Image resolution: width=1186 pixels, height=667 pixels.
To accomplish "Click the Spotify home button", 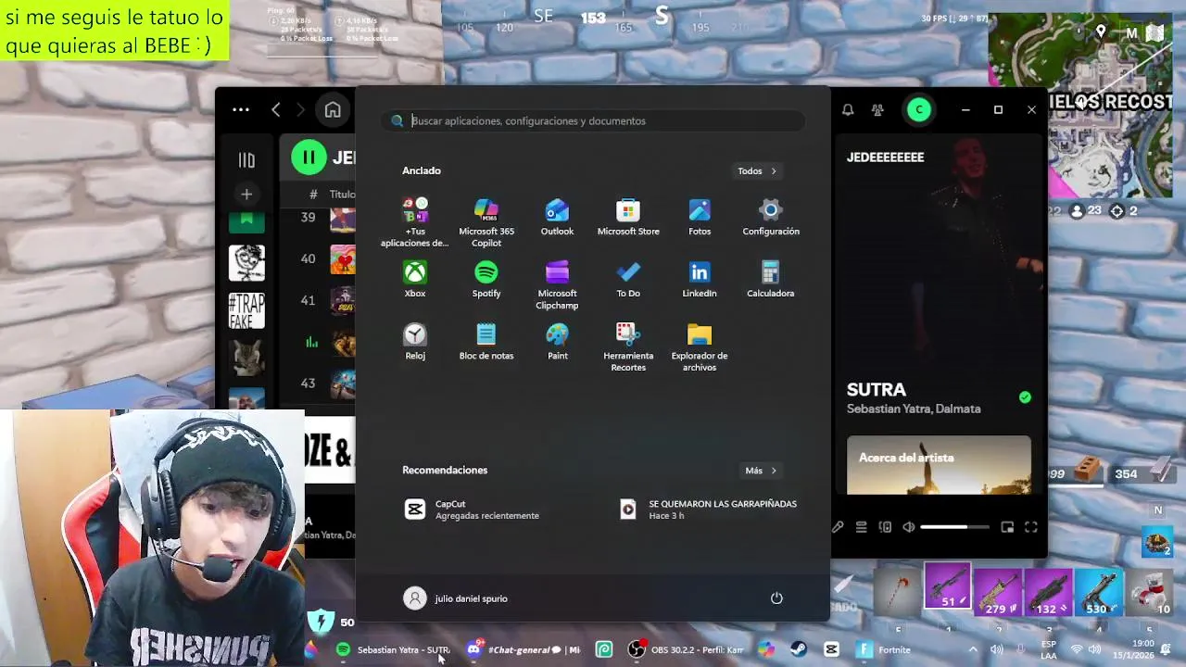I will tap(333, 110).
